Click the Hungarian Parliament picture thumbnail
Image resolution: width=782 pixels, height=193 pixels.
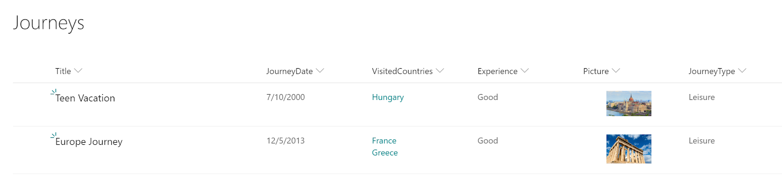[x=629, y=103]
